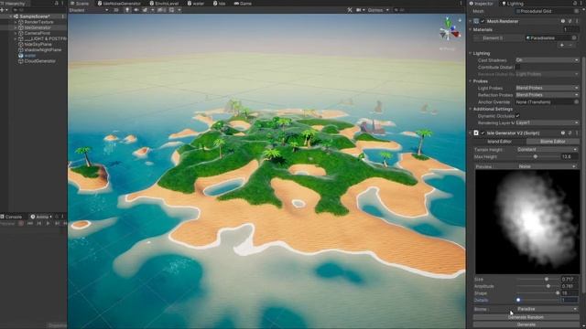The height and width of the screenshot is (329, 586).
Task: Select the IsleGenerator object in Hierarchy
Action: [38, 27]
